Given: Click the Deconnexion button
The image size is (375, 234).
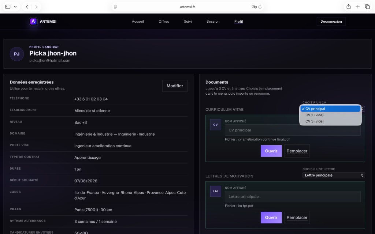Looking at the screenshot, I should click(x=331, y=22).
